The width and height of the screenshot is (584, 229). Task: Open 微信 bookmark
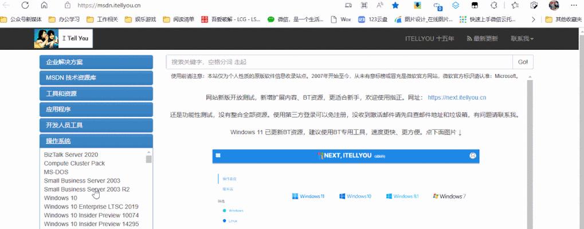(295, 19)
